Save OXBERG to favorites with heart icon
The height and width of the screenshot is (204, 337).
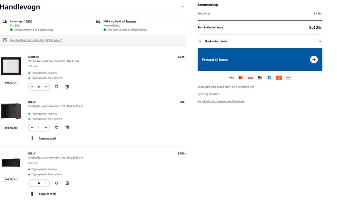(57, 87)
